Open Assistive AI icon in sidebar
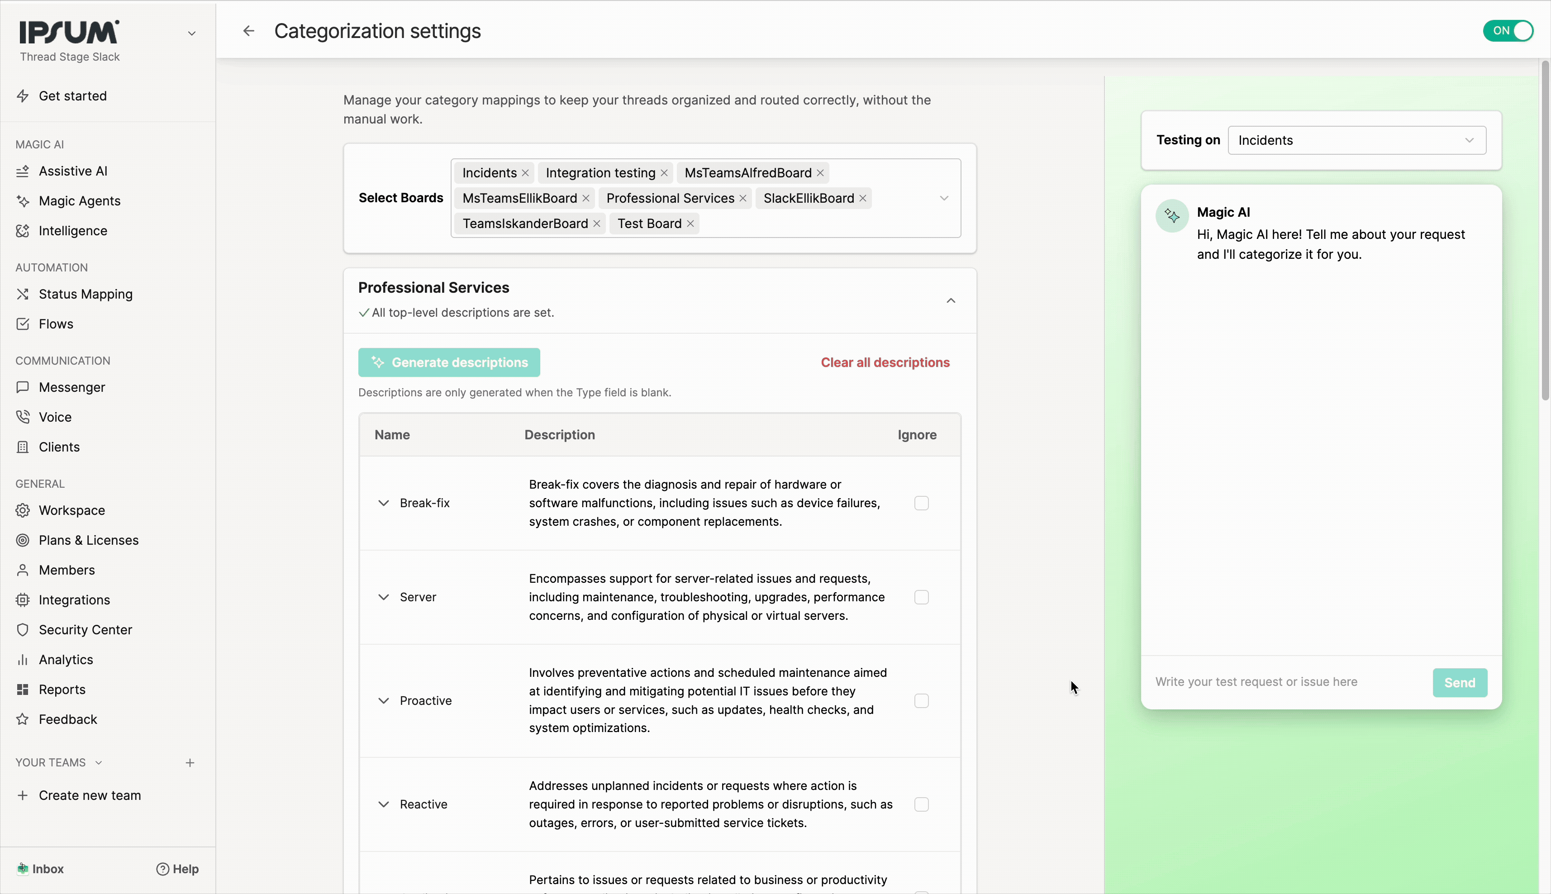 coord(23,171)
